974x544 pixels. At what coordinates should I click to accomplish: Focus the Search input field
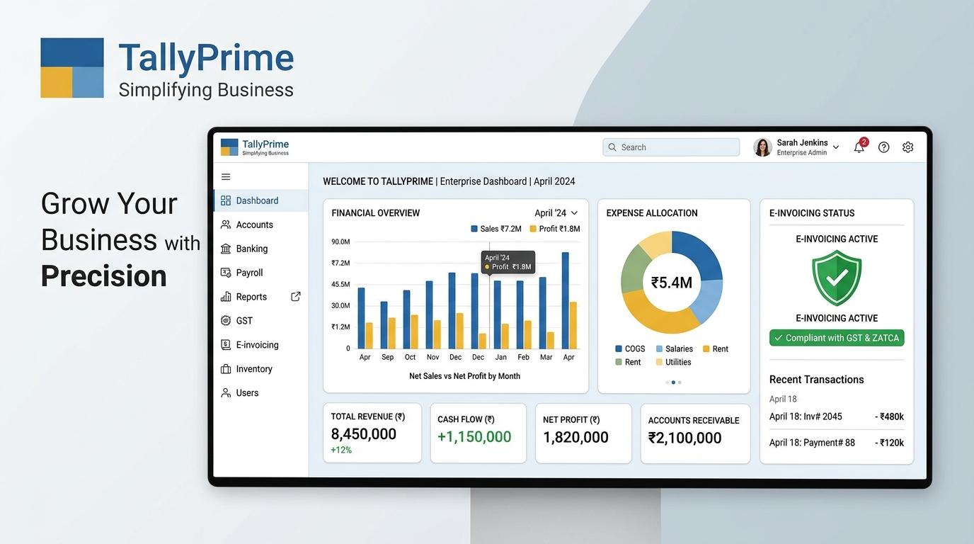tap(671, 147)
